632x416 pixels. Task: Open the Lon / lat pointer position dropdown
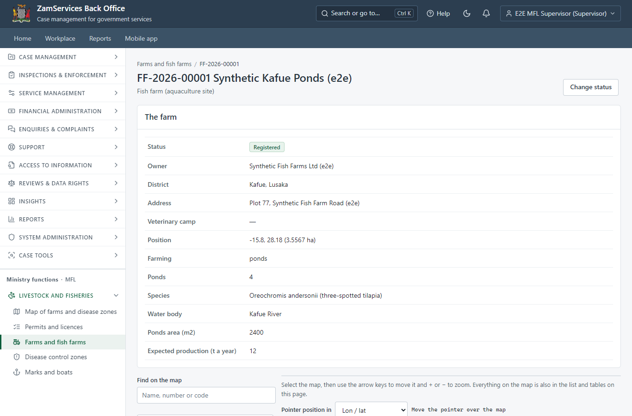coord(371,410)
